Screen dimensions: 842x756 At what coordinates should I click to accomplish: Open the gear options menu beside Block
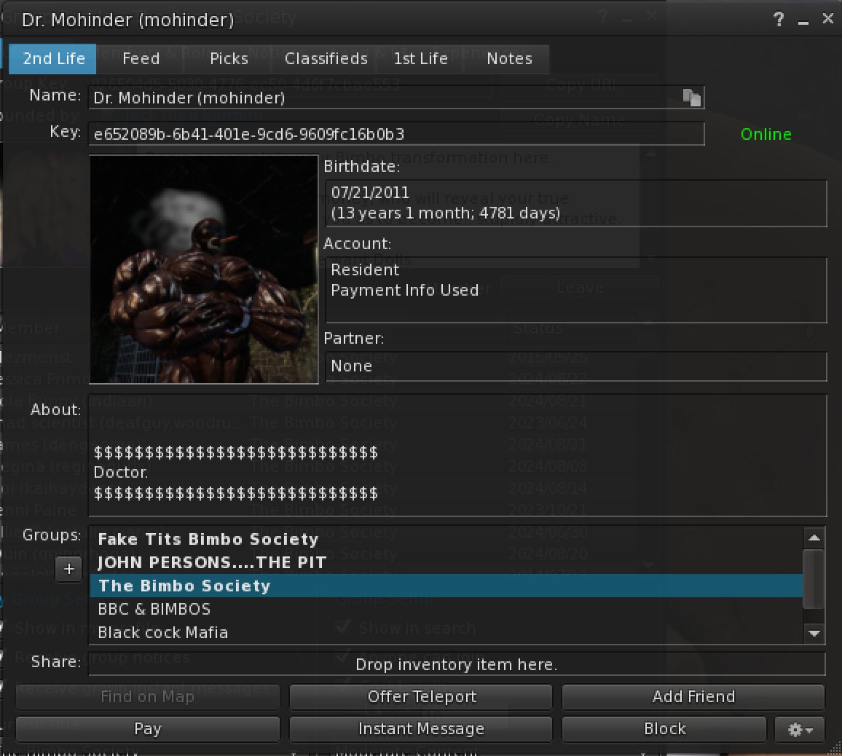tap(800, 729)
